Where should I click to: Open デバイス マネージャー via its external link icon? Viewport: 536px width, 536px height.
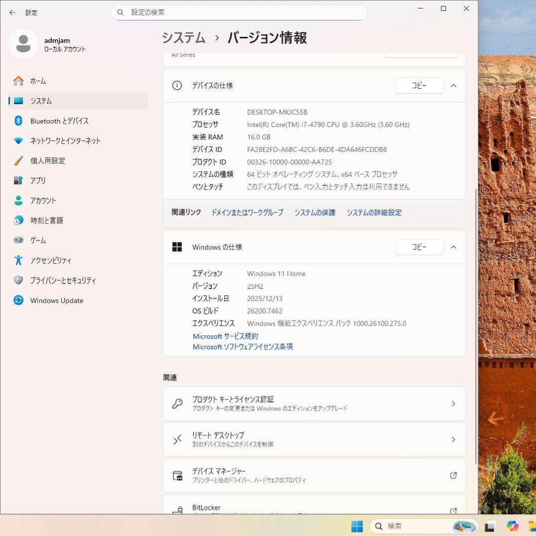coord(453,475)
